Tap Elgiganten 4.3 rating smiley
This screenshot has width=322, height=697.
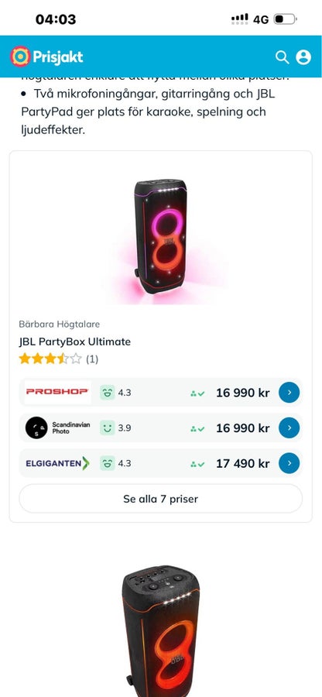coord(107,463)
